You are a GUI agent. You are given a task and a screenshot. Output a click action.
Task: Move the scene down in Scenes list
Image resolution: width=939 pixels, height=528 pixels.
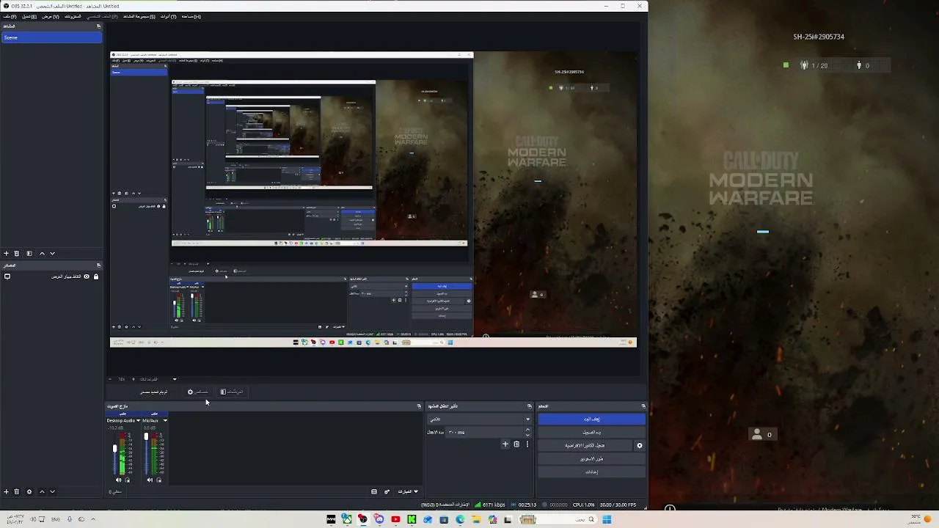(x=52, y=254)
